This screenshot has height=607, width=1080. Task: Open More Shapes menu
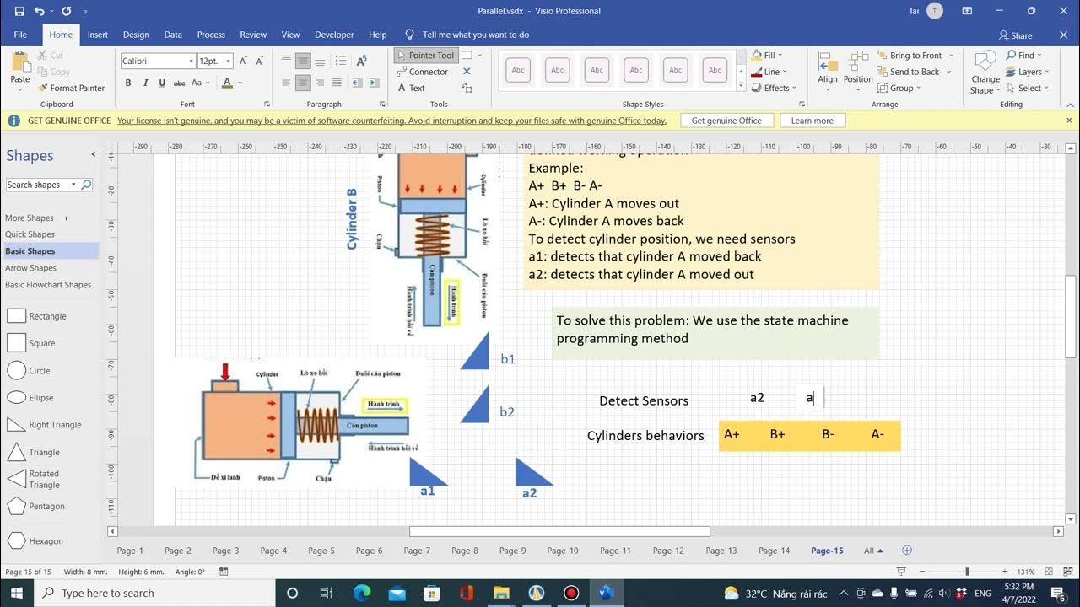coord(36,218)
